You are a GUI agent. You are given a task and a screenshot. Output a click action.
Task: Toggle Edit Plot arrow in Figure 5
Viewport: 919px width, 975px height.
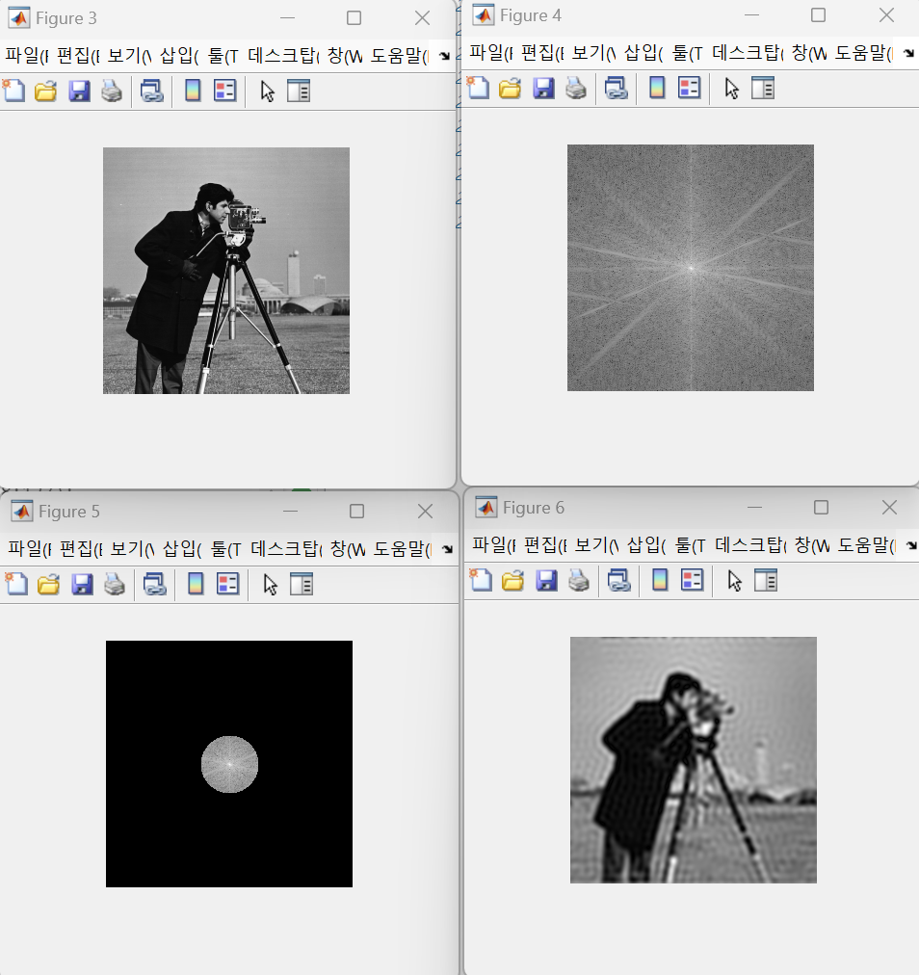(x=271, y=584)
